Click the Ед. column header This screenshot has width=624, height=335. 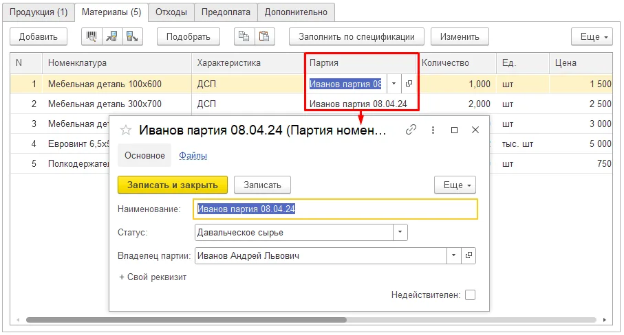[x=523, y=62]
